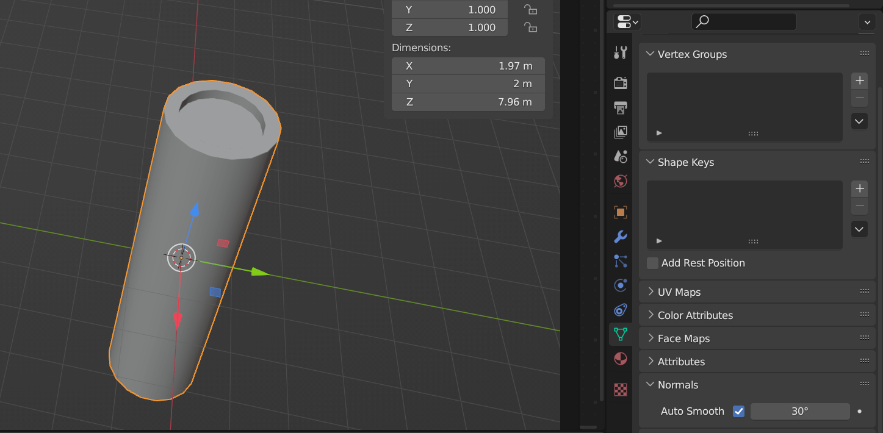Collapse the Vertex Groups panel
The image size is (883, 433).
point(651,54)
